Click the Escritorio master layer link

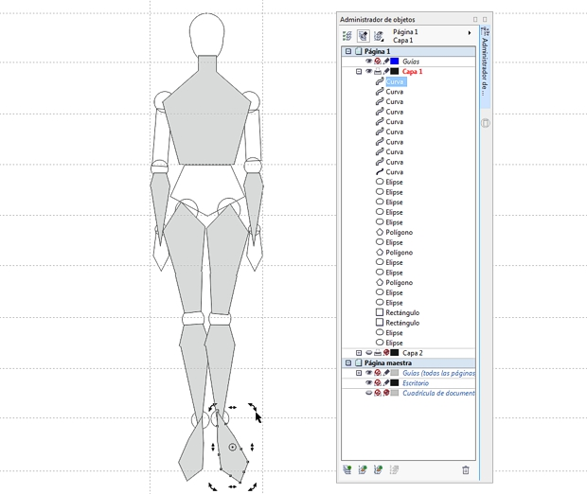tap(416, 383)
